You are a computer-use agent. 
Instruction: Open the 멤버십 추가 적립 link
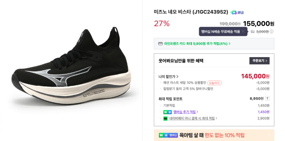click(x=185, y=112)
